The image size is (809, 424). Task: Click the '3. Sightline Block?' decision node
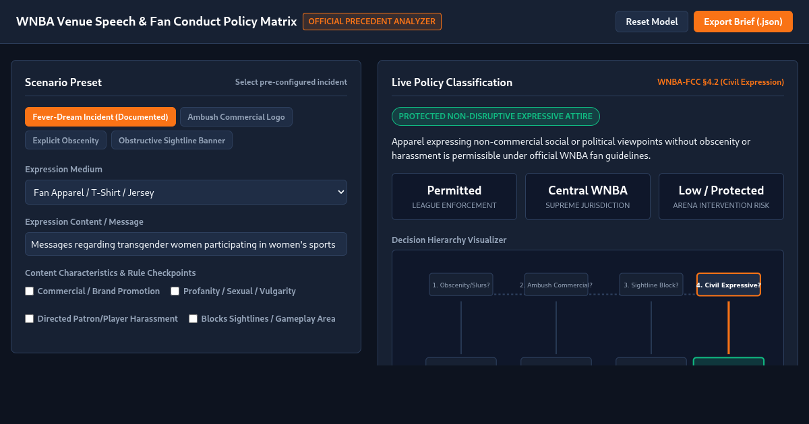point(651,285)
